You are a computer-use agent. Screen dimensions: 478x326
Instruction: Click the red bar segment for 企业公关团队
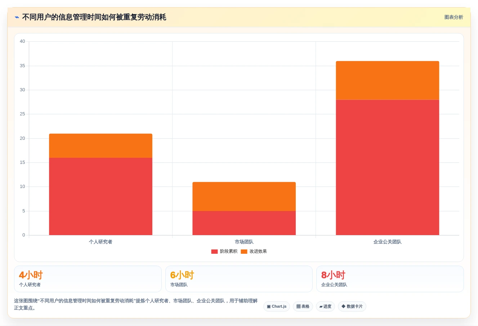387,167
